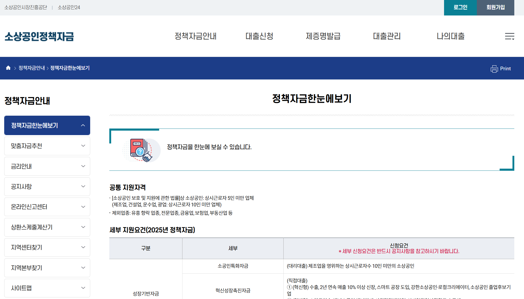Expand the 맞춤자금추천 sidebar menu

(x=47, y=146)
